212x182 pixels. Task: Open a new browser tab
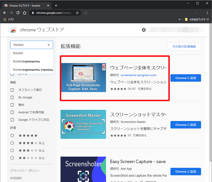click(56, 6)
